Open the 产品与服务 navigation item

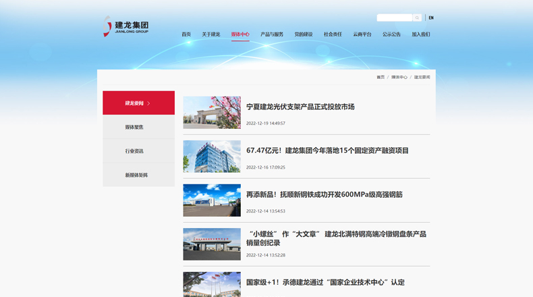click(272, 34)
